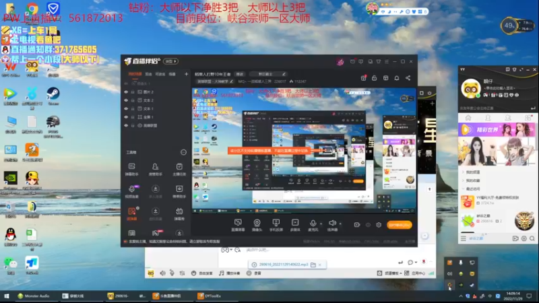This screenshot has height=303, width=539.
Task: Click the orange start streaming button
Action: (399, 225)
